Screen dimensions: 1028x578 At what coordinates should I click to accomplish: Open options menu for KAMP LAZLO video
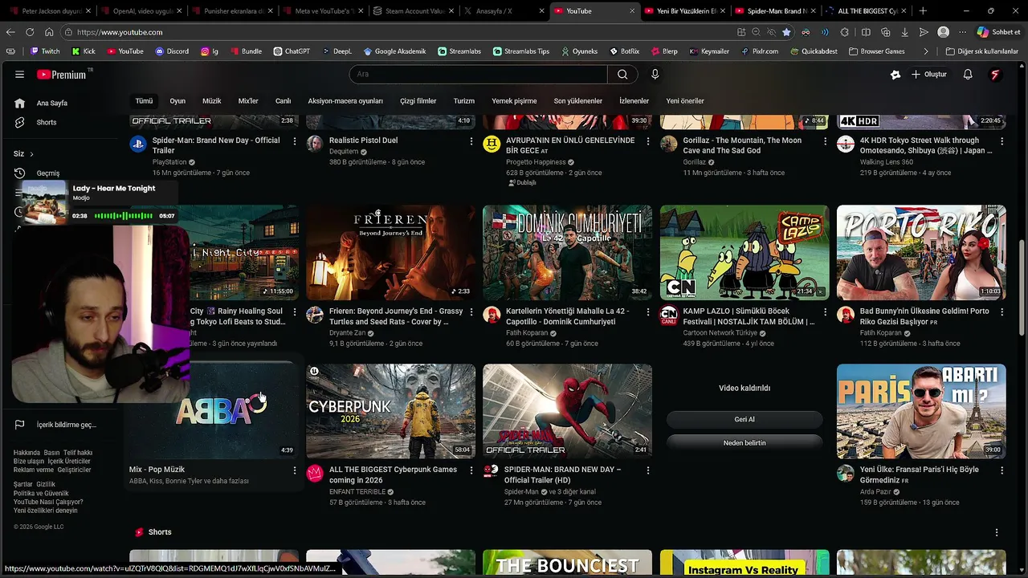pos(825,311)
